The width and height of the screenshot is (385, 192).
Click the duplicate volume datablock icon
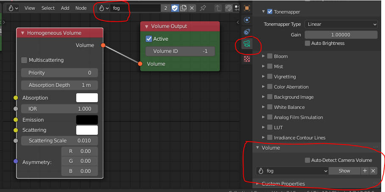tap(183, 8)
